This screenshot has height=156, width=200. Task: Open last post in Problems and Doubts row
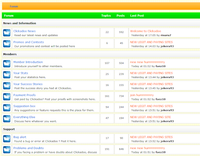(x=147, y=148)
